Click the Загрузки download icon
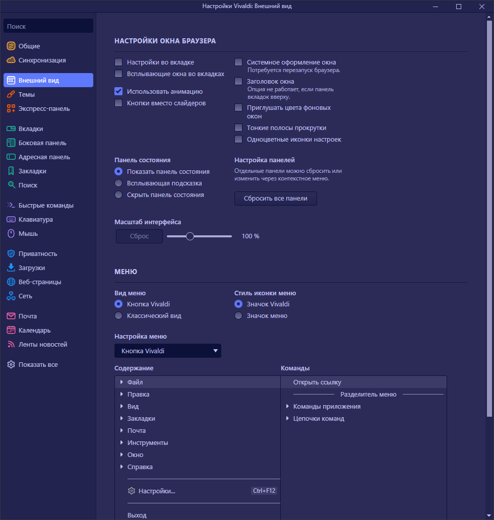This screenshot has width=494, height=520. coord(11,268)
